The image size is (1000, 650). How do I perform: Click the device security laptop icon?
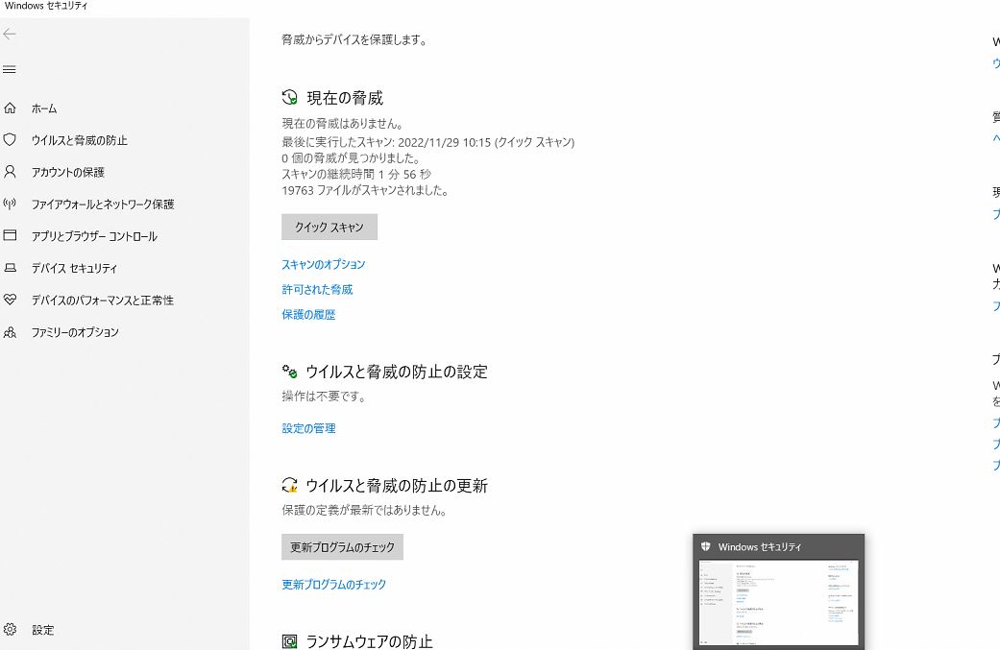(x=11, y=269)
